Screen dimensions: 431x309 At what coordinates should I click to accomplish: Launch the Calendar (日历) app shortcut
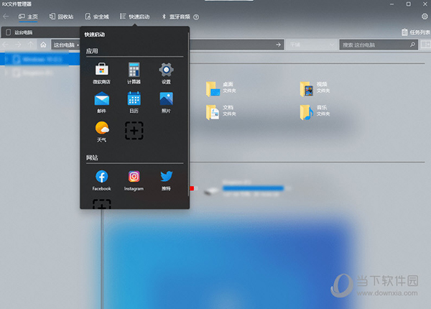(134, 102)
